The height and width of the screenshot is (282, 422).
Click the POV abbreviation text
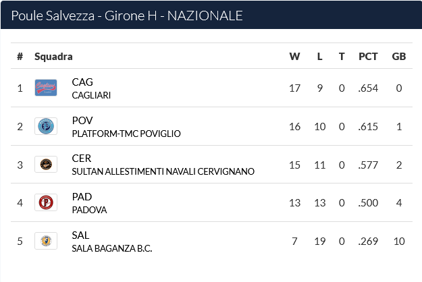pos(82,121)
